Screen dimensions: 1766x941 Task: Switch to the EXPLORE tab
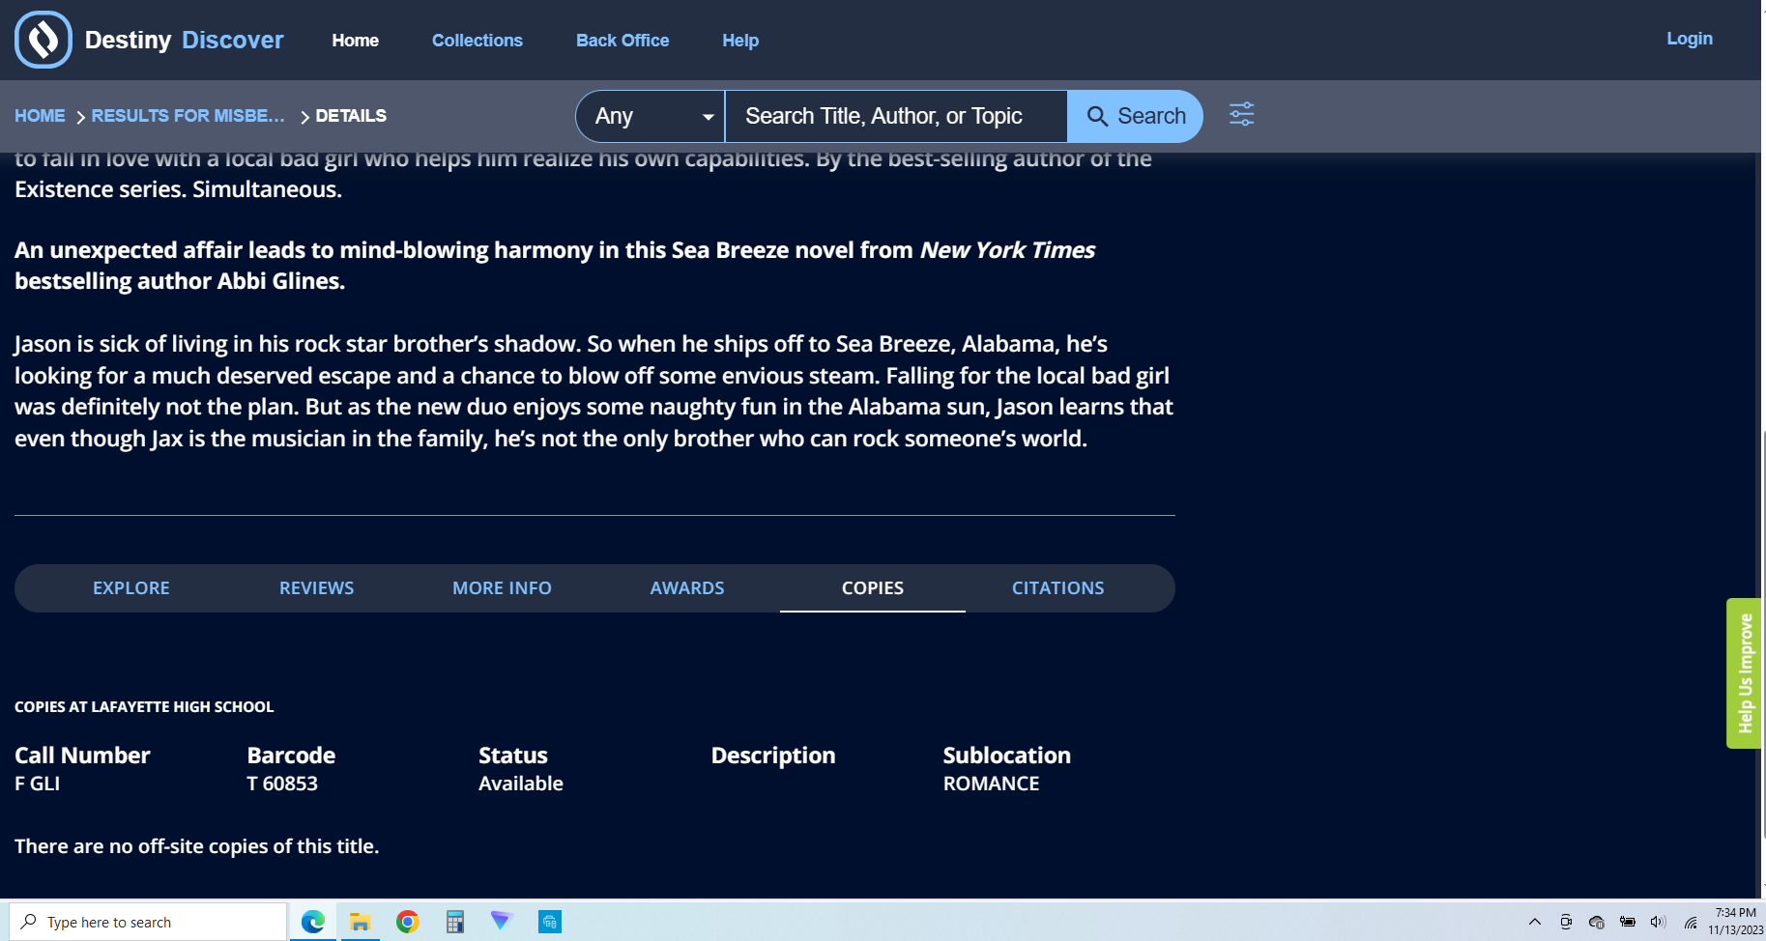pos(131,588)
